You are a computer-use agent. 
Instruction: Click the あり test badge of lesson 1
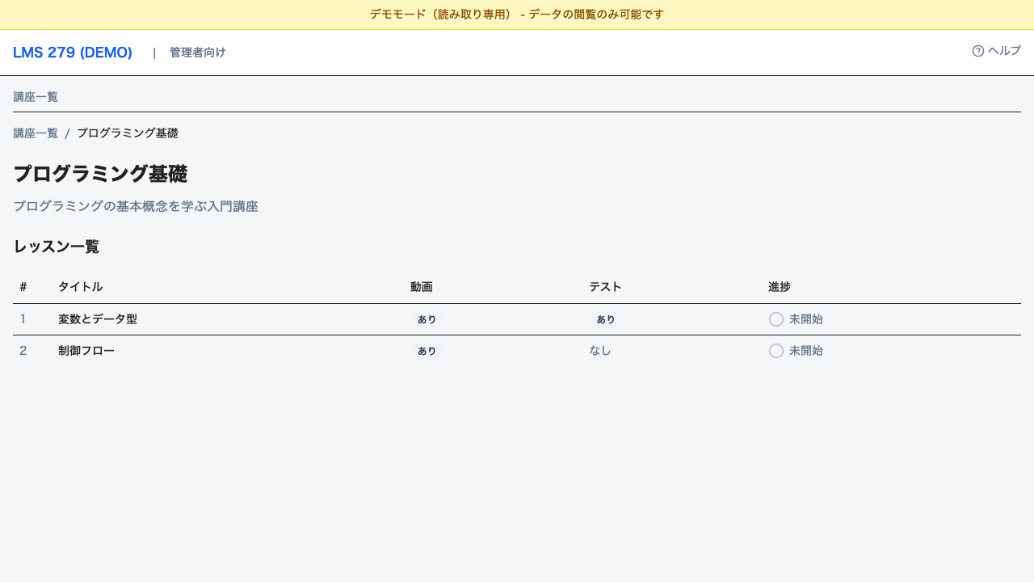coord(605,318)
